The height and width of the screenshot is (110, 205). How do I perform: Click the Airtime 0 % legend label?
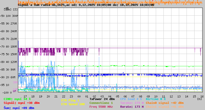tap(156, 99)
